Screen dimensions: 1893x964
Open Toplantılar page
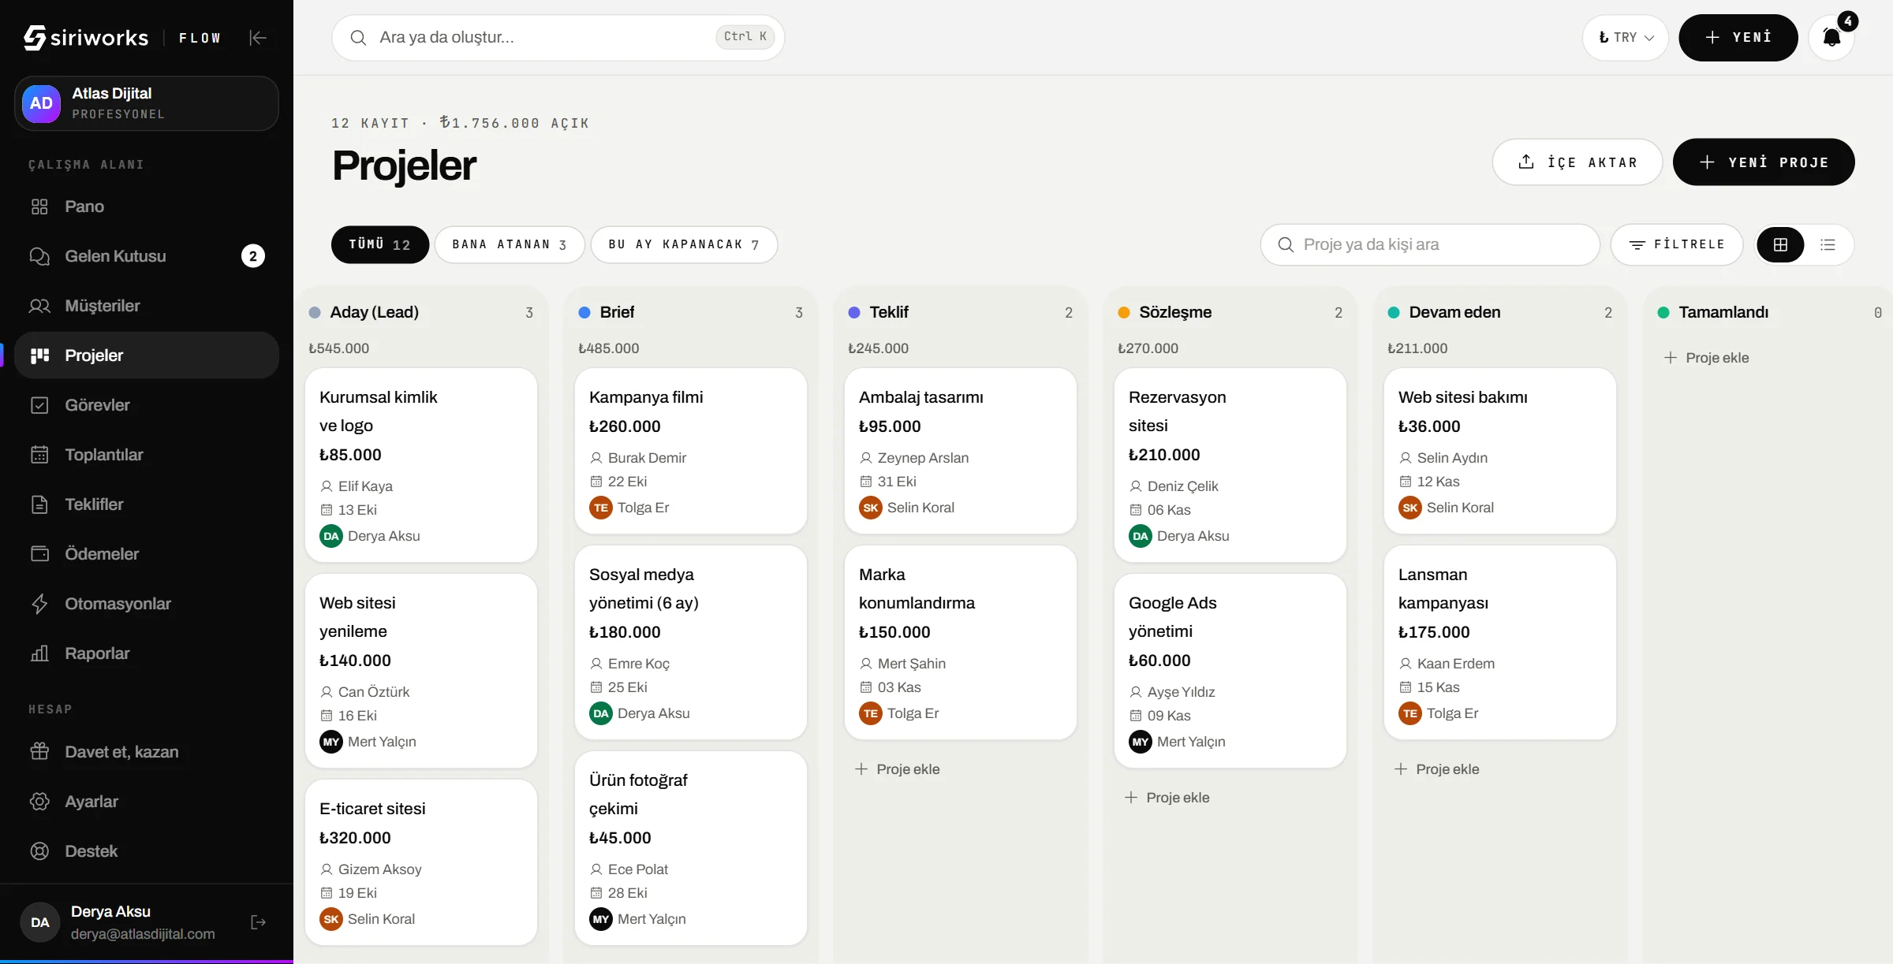(147, 455)
